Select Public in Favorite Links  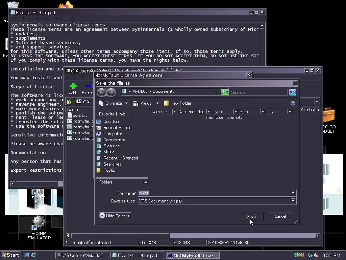tap(109, 170)
